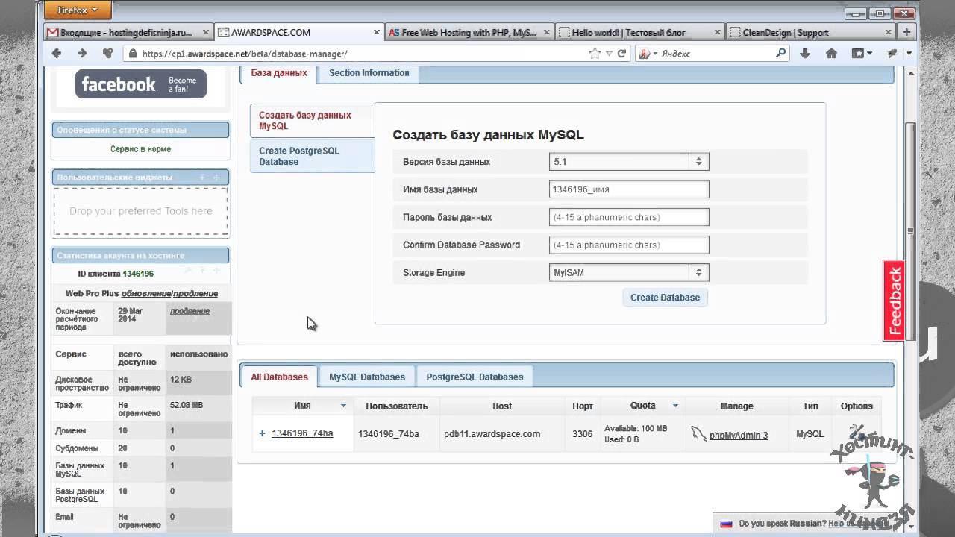Screen dimensions: 955x537
Task: Select Создать базу данных MySQL side tab
Action: click(x=312, y=121)
